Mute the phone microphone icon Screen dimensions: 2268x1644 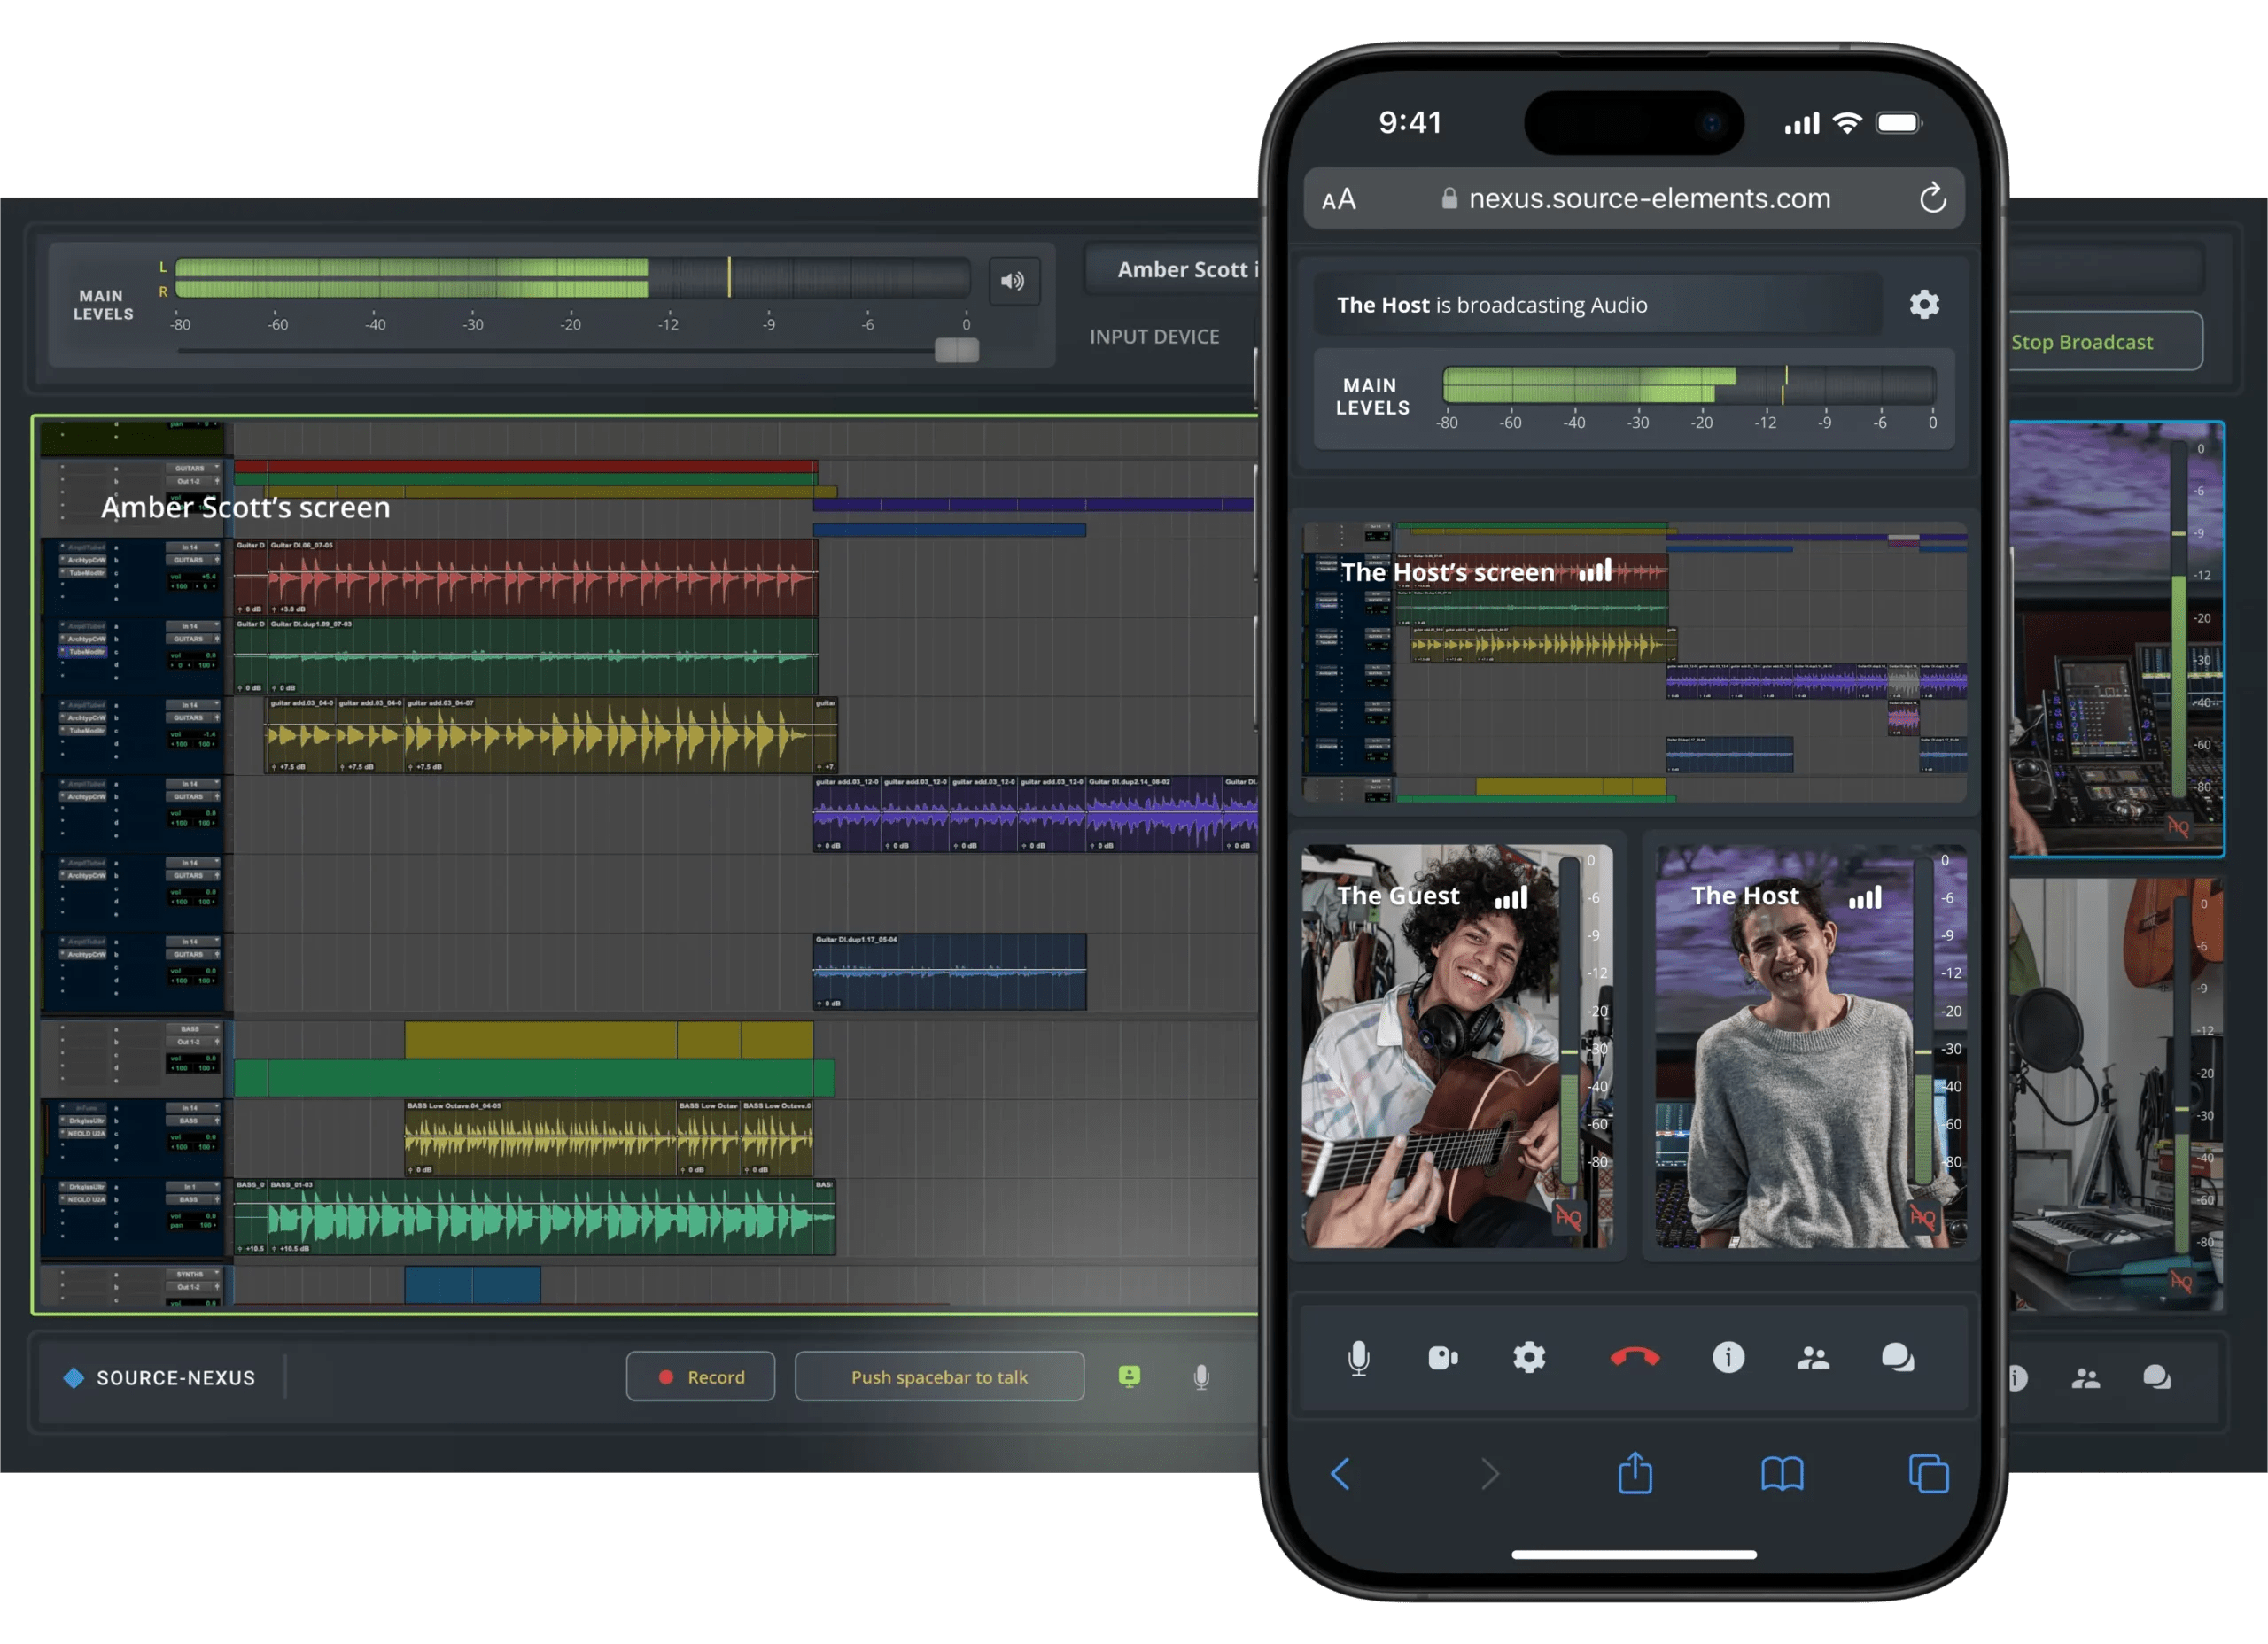tap(1358, 1358)
